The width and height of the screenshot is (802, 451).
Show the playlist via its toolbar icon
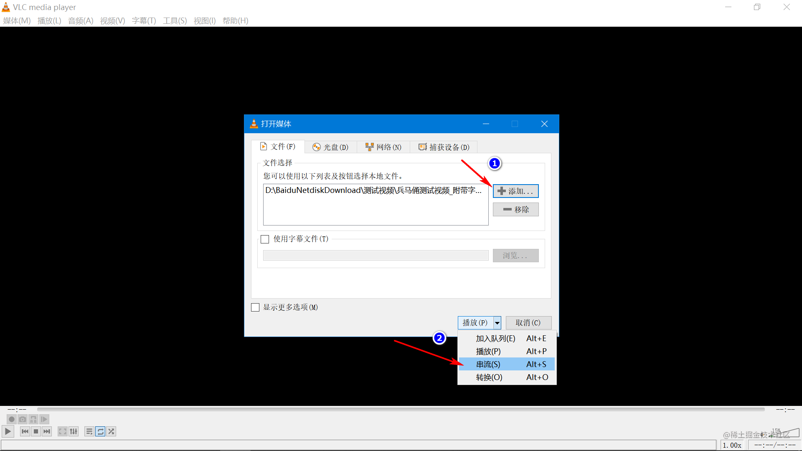click(89, 431)
